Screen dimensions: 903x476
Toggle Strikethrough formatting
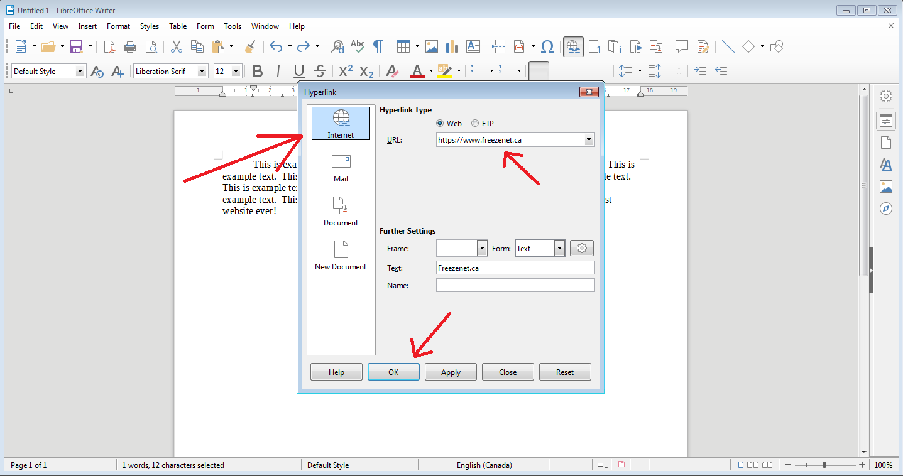(x=320, y=71)
